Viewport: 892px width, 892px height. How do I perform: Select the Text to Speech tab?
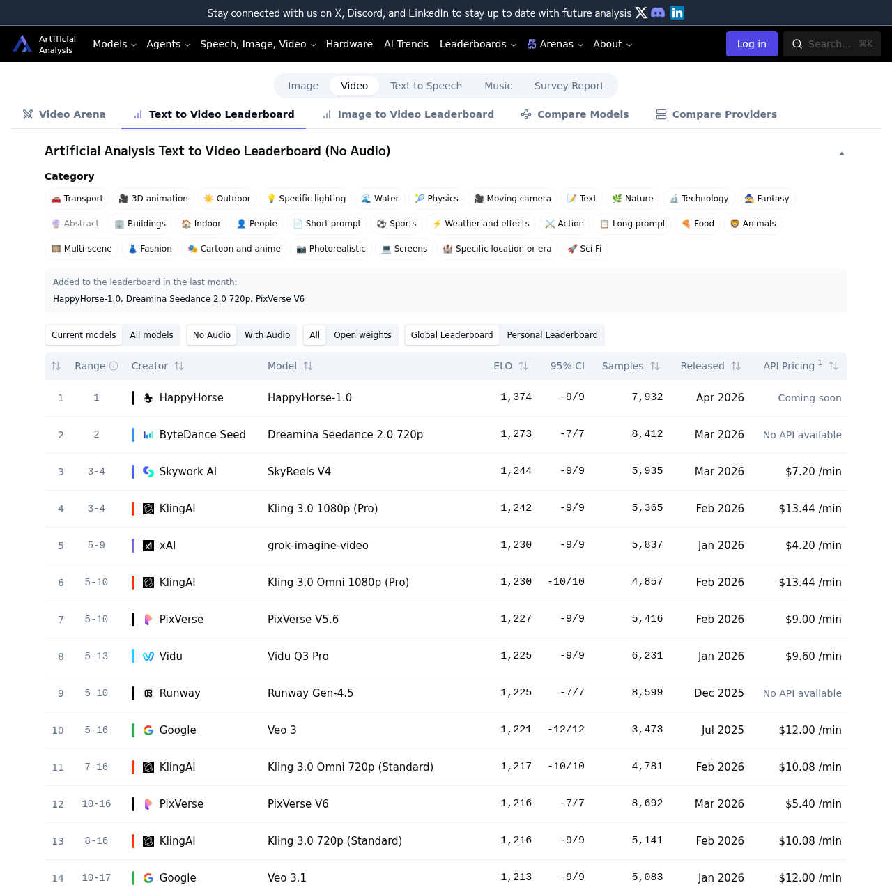426,86
